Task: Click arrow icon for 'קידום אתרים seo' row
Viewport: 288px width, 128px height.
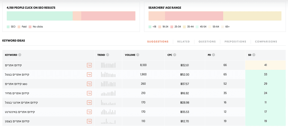Action: [89, 84]
